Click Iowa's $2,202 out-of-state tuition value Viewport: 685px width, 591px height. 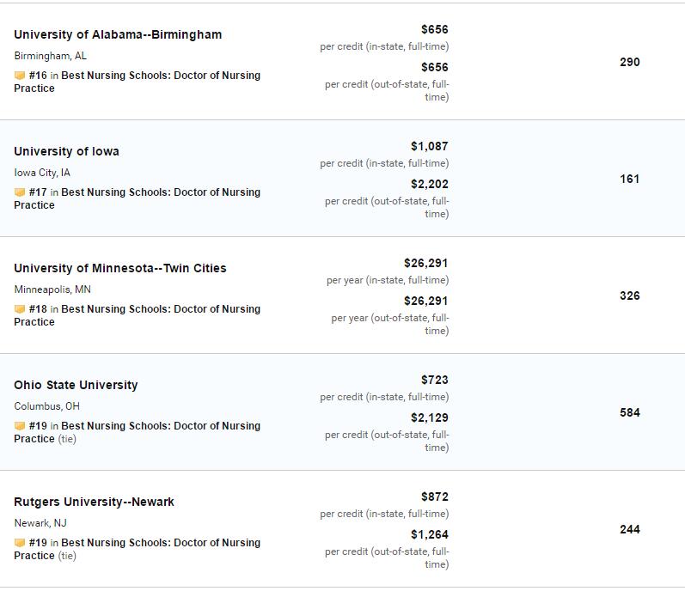[x=430, y=184]
